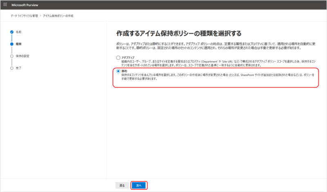Open the app launcher waffle icon
The height and width of the screenshot is (192, 327).
click(x=5, y=5)
